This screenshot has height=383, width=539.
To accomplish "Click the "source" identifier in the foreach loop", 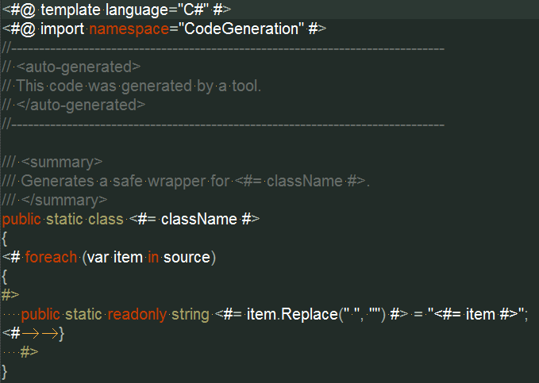I will (187, 258).
